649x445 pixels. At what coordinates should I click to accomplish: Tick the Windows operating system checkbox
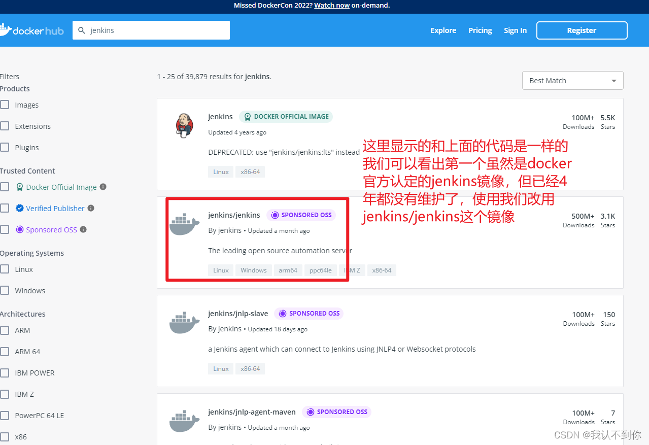click(x=5, y=290)
